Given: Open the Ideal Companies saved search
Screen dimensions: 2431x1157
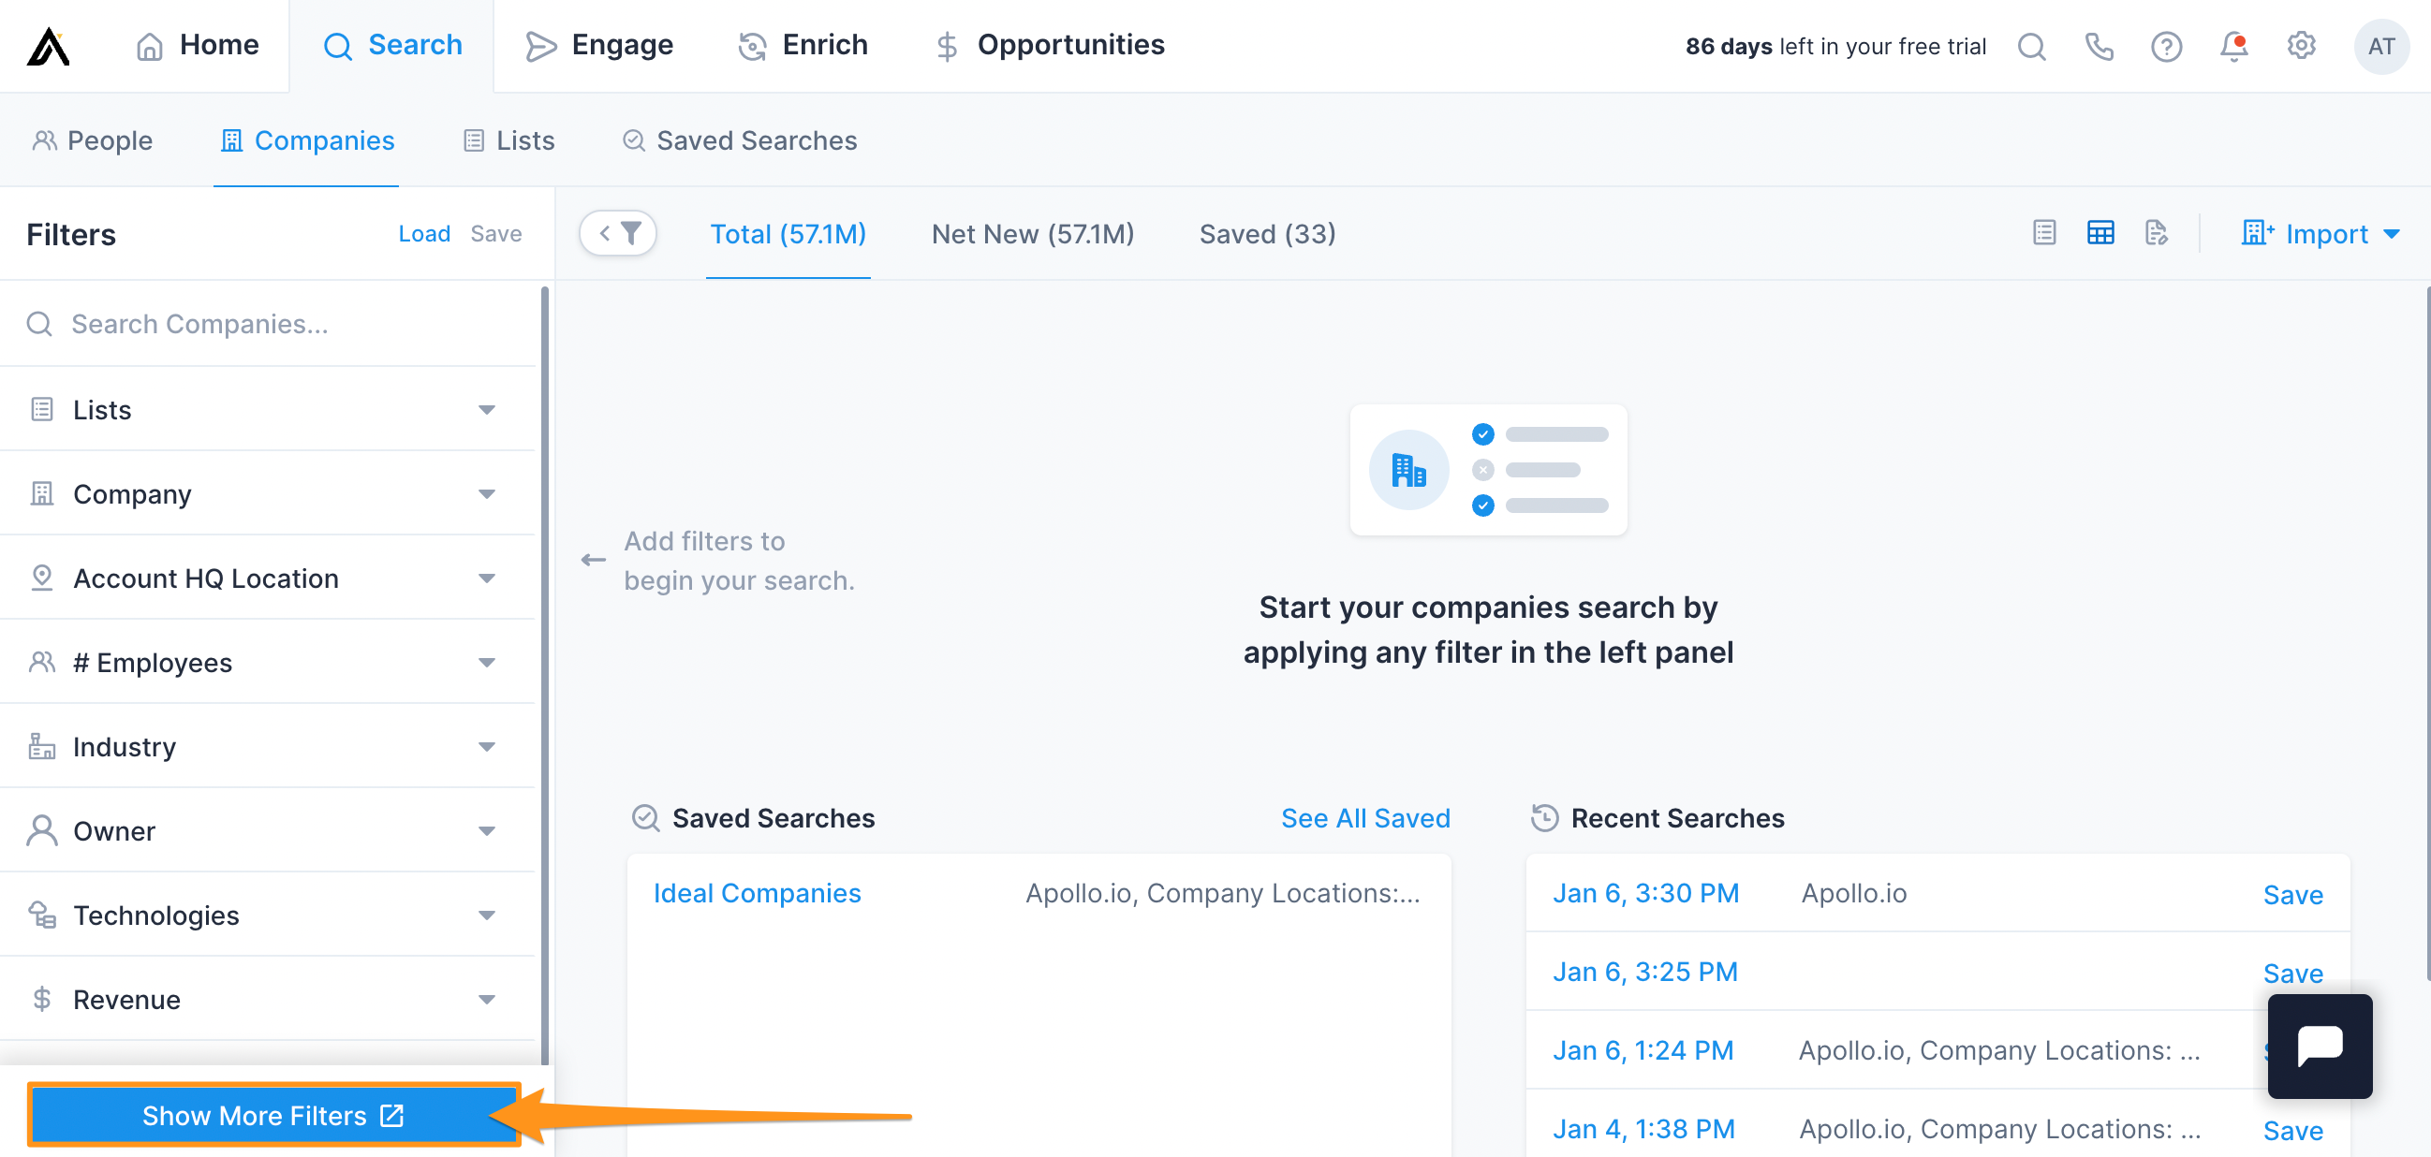Looking at the screenshot, I should click(757, 893).
